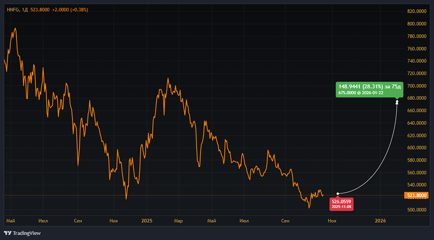Click the 620.0000 price axis label
Viewport: 434px width, 240px height.
417,135
